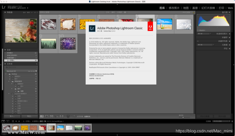The width and height of the screenshot is (235, 136).
Task: Add a keyword with the plus icon (关键字列表)
Action: tap(198, 41)
